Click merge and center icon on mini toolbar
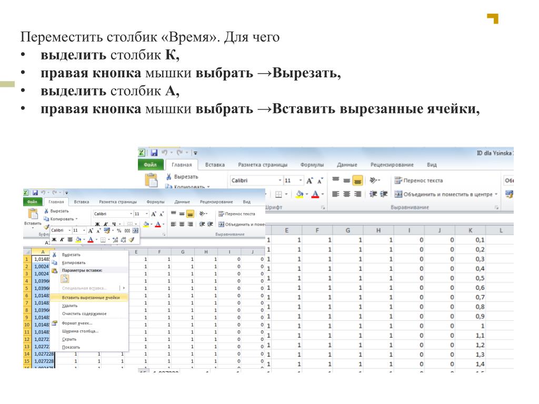The width and height of the screenshot is (539, 404). coord(135,230)
